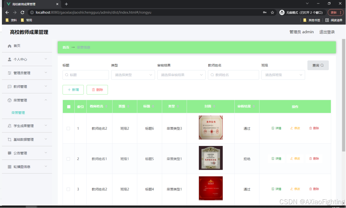Viewport: 346px width, 208px height.
Task: Click the crop icon beside 基础数据管理
Action: [x=9, y=139]
